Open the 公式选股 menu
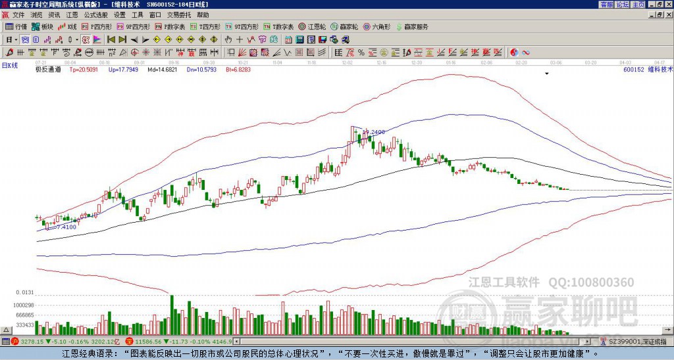The height and width of the screenshot is (360, 674). [x=95, y=14]
